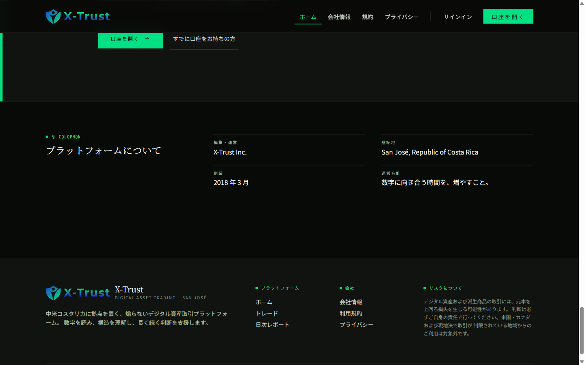This screenshot has height=365, width=585.
Task: Click the DIGITAL ASSET TRADING · SAN JOSÉ tagline
Action: coord(160,298)
